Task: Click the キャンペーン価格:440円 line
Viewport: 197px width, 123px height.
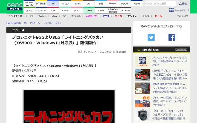Action: (x=36, y=76)
